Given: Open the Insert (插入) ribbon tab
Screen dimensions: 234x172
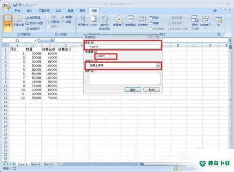Looking at the screenshot, I should coord(29,11).
